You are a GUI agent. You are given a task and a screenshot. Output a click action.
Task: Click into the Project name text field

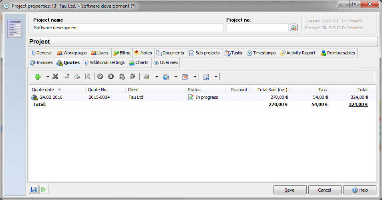coord(128,28)
